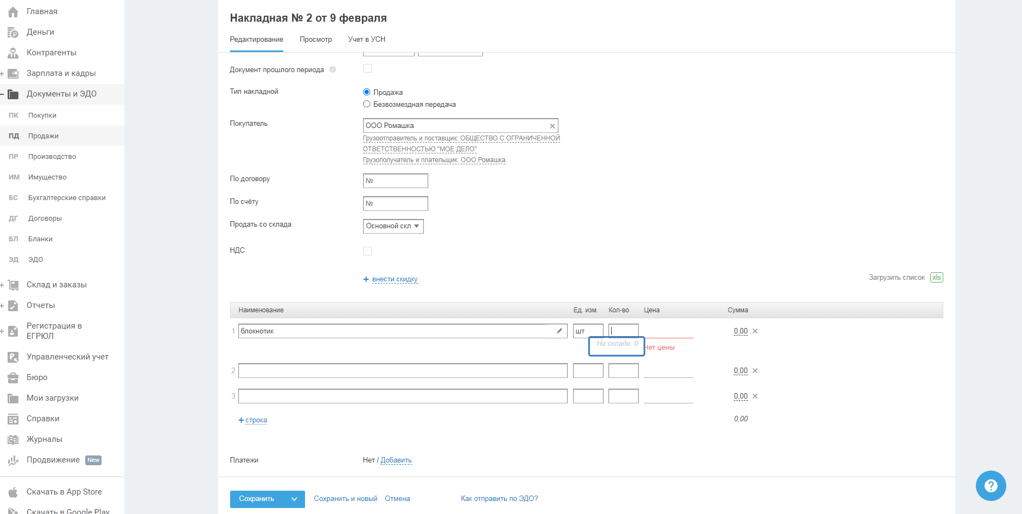
Task: Switch to the Учет в УСН tab
Action: pyautogui.click(x=367, y=40)
